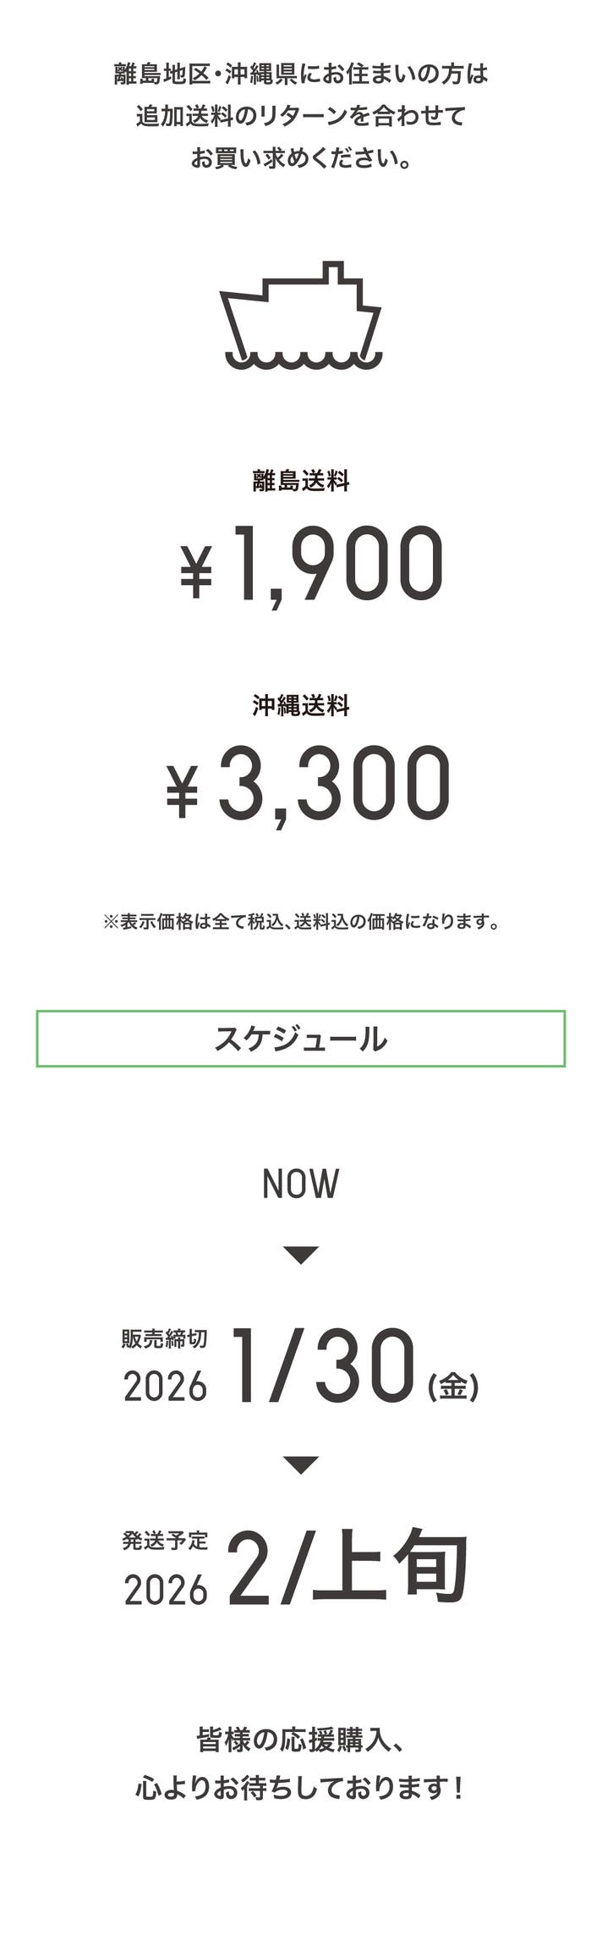Click the ship icon
Viewport: 602px width, 1947px height.
tap(301, 316)
